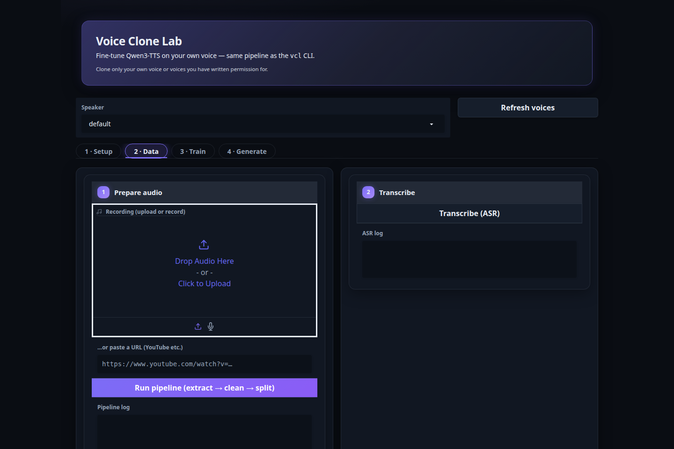This screenshot has width=674, height=449.
Task: Click the Prepare audio heading
Action: click(138, 193)
